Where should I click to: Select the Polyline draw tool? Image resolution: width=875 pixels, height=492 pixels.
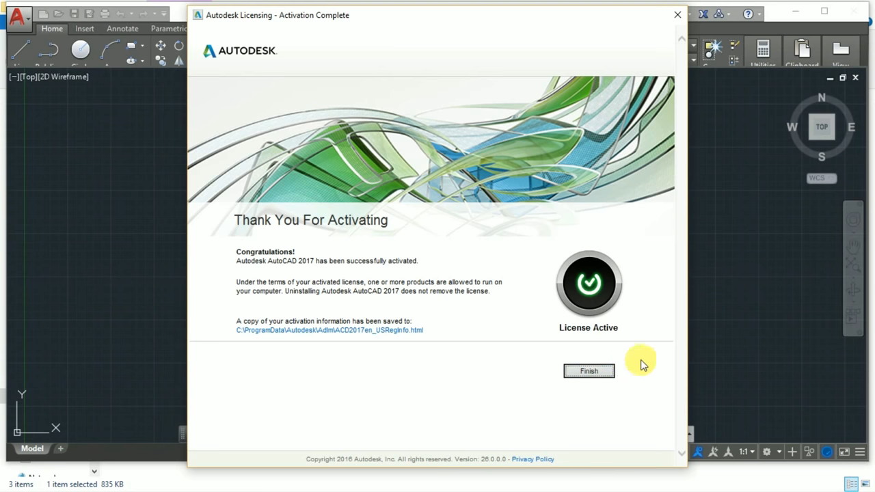[49, 49]
